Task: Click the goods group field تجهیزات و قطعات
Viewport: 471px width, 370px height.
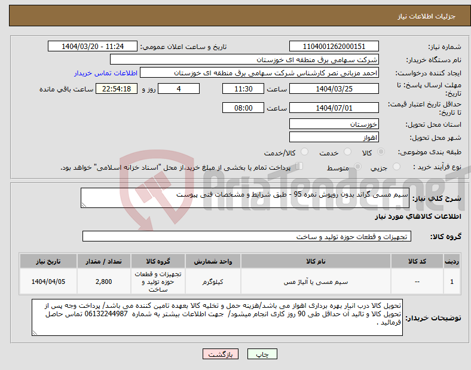Action: tap(247, 236)
